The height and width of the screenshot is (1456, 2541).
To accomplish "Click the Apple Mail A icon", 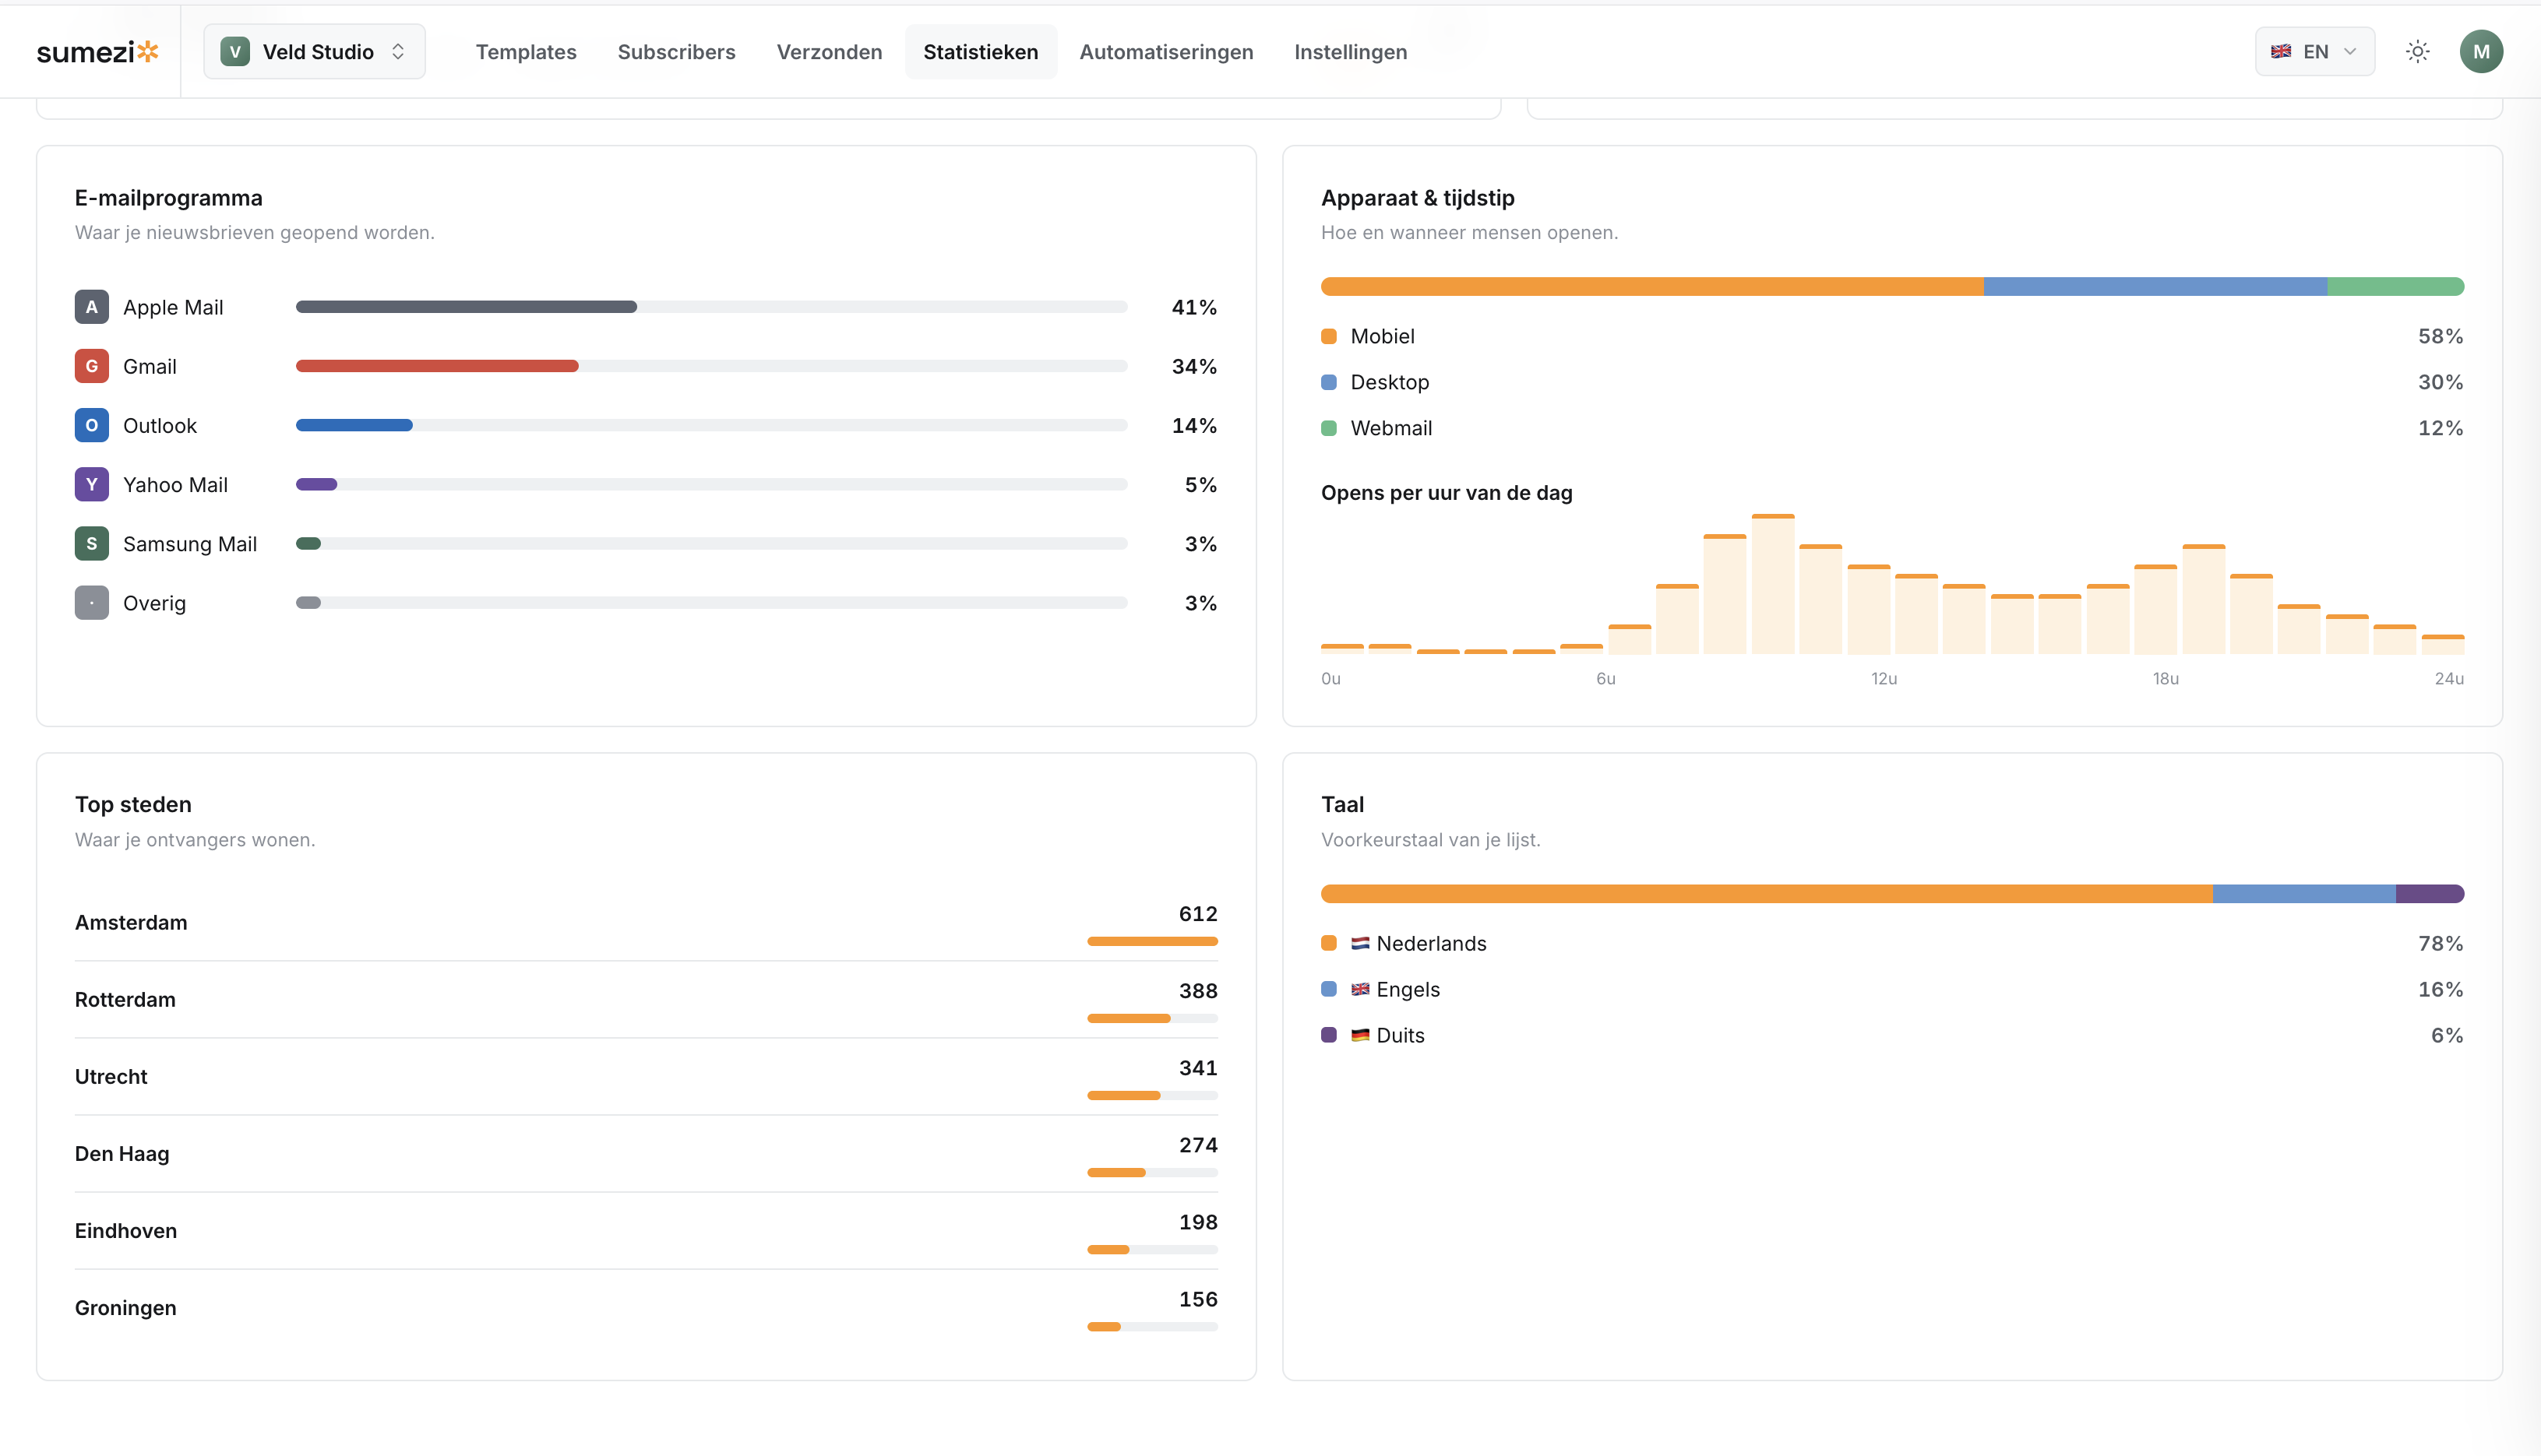I will [91, 307].
